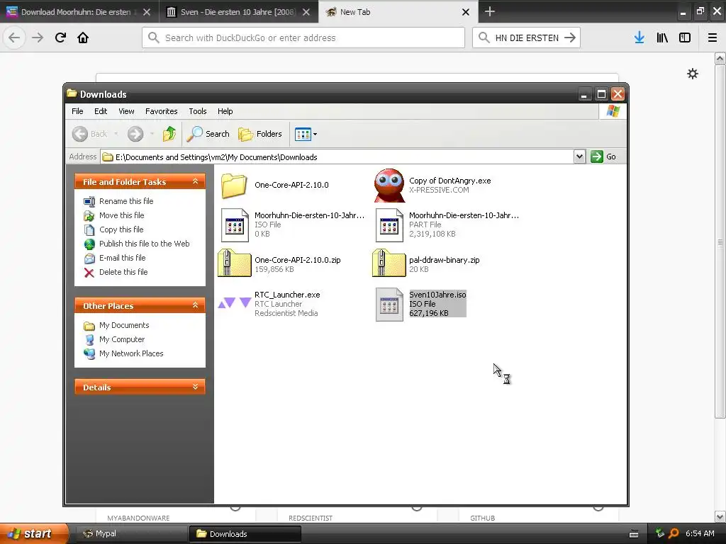Open the browser Downloads arrow icon

tap(640, 38)
